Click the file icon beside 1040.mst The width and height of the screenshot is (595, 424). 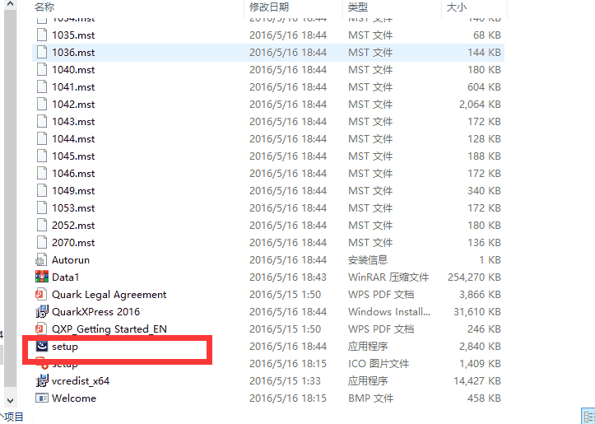tap(42, 69)
